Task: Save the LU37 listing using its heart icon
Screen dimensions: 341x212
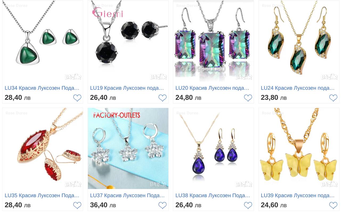Action: pyautogui.click(x=163, y=205)
